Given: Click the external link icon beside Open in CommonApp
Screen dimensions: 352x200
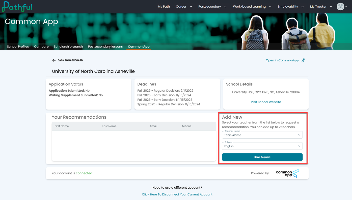Looking at the screenshot, I should pyautogui.click(x=303, y=60).
